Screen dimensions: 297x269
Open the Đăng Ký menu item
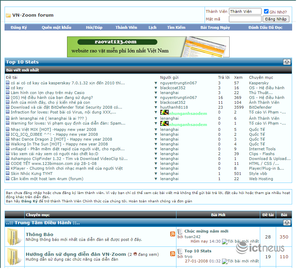pyautogui.click(x=19, y=27)
